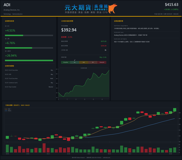This screenshot has height=160, width=182.
Task: Click the Truist Securities rating row
Action: tap(29, 79)
